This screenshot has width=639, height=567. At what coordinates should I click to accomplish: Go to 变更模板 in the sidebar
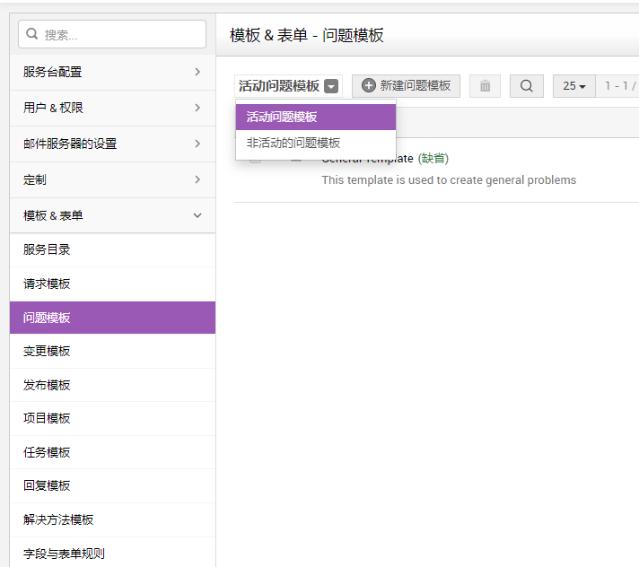(x=47, y=351)
